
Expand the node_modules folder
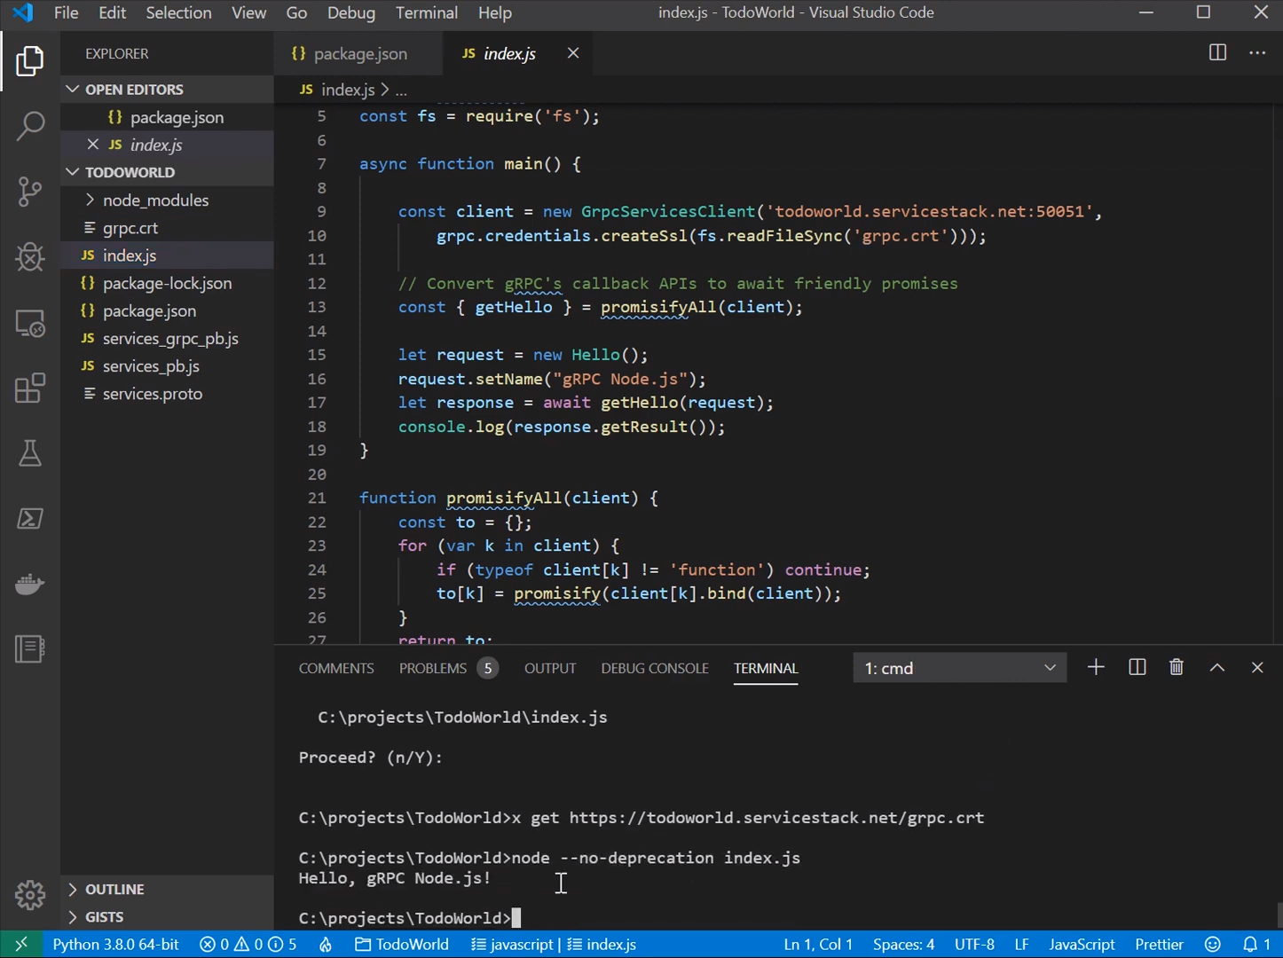(x=90, y=200)
